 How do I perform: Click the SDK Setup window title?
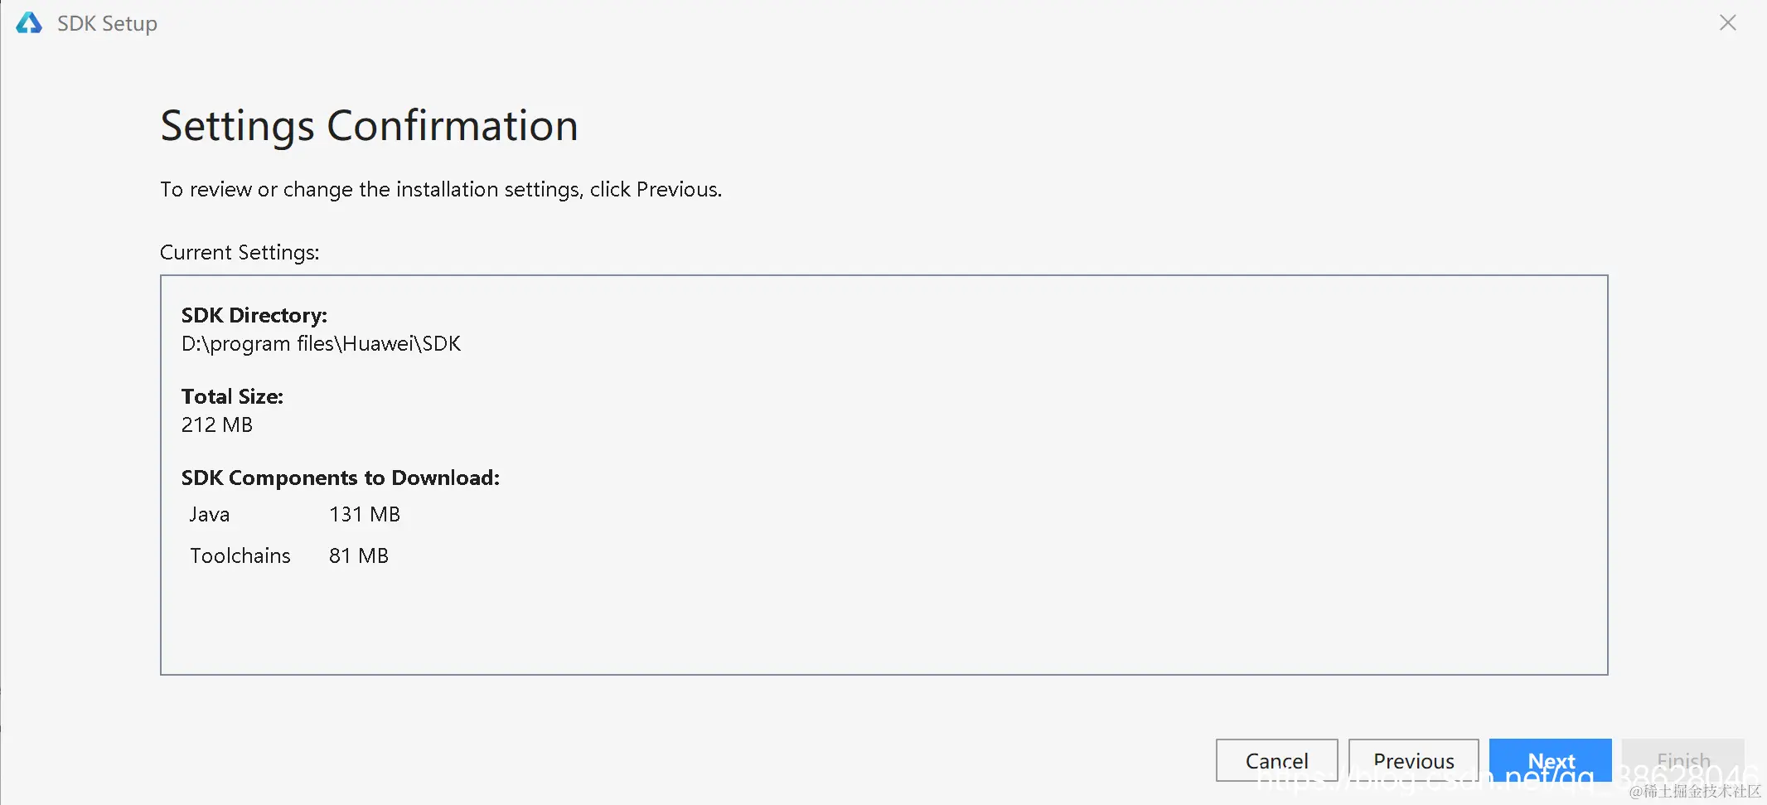tap(107, 23)
